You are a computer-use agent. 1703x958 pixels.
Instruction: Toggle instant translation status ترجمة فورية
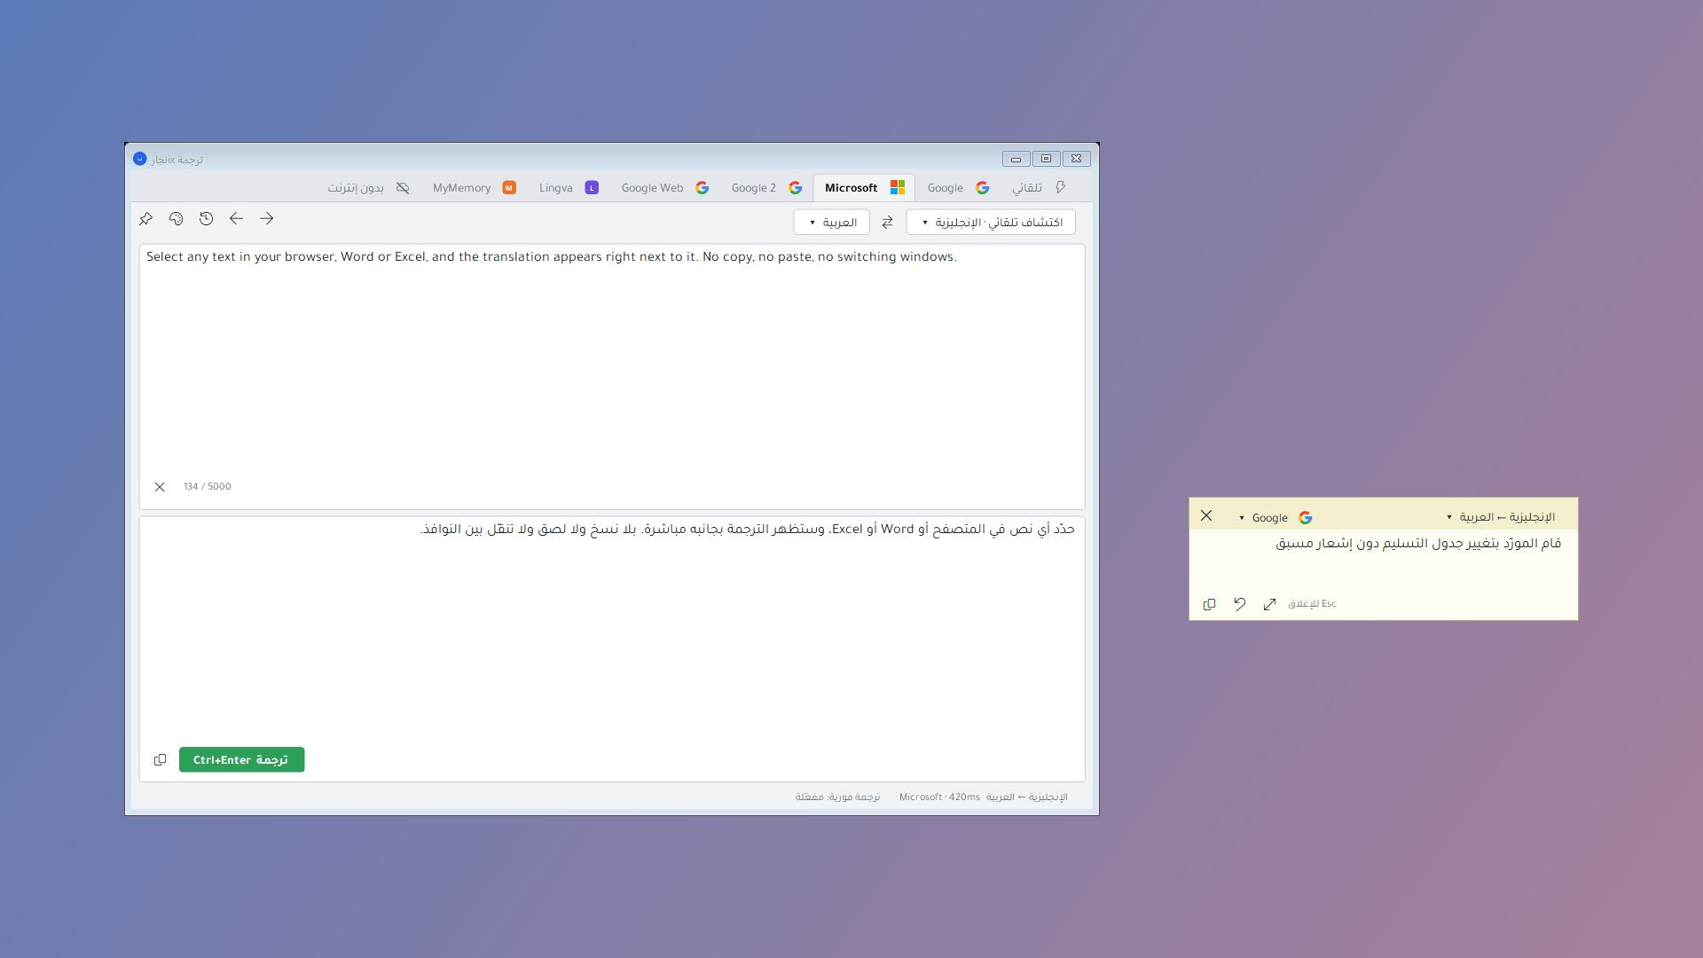coord(837,797)
